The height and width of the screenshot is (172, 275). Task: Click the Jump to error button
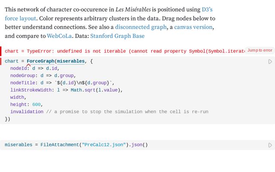click(x=260, y=50)
